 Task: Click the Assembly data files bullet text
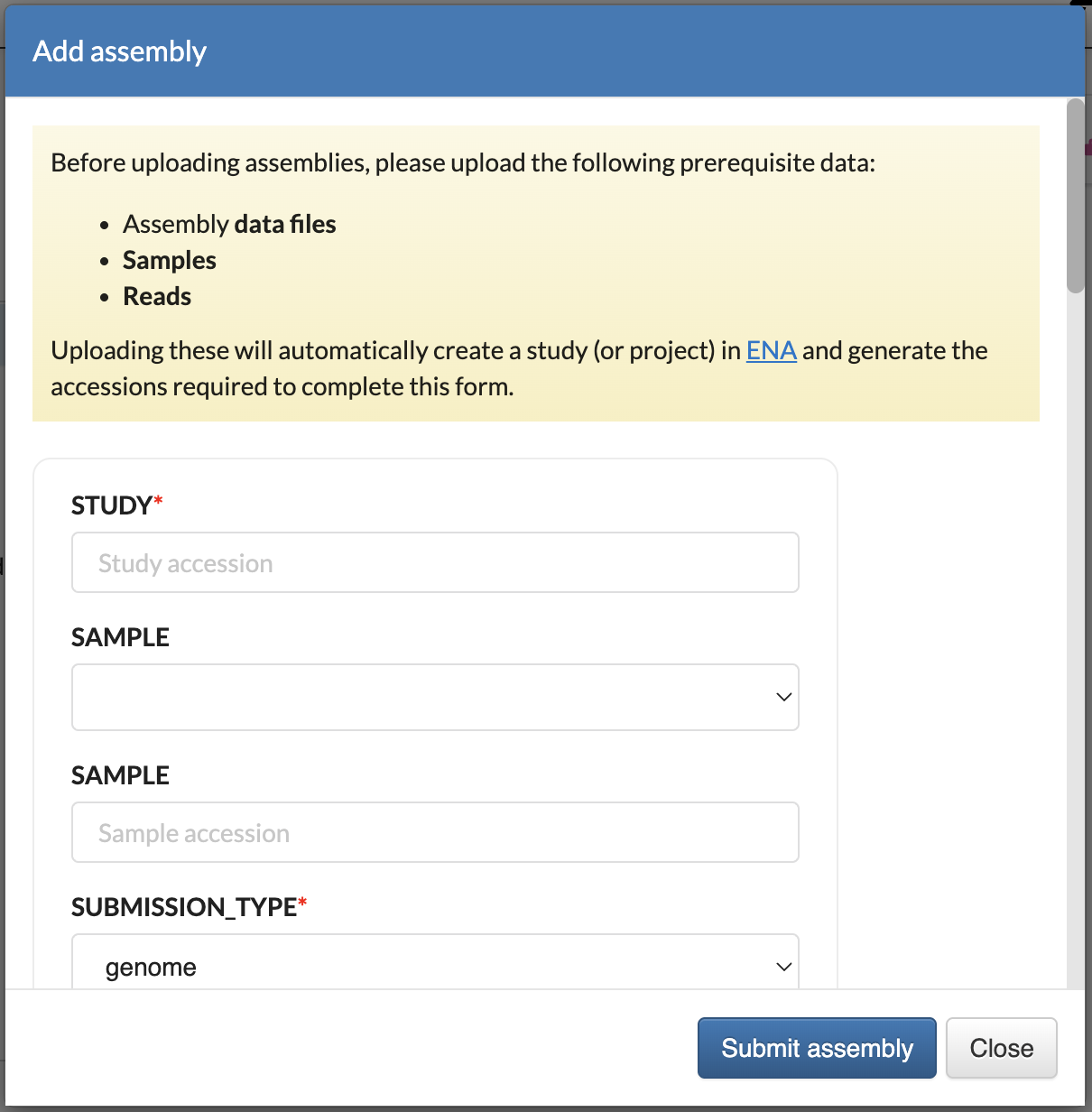click(229, 224)
